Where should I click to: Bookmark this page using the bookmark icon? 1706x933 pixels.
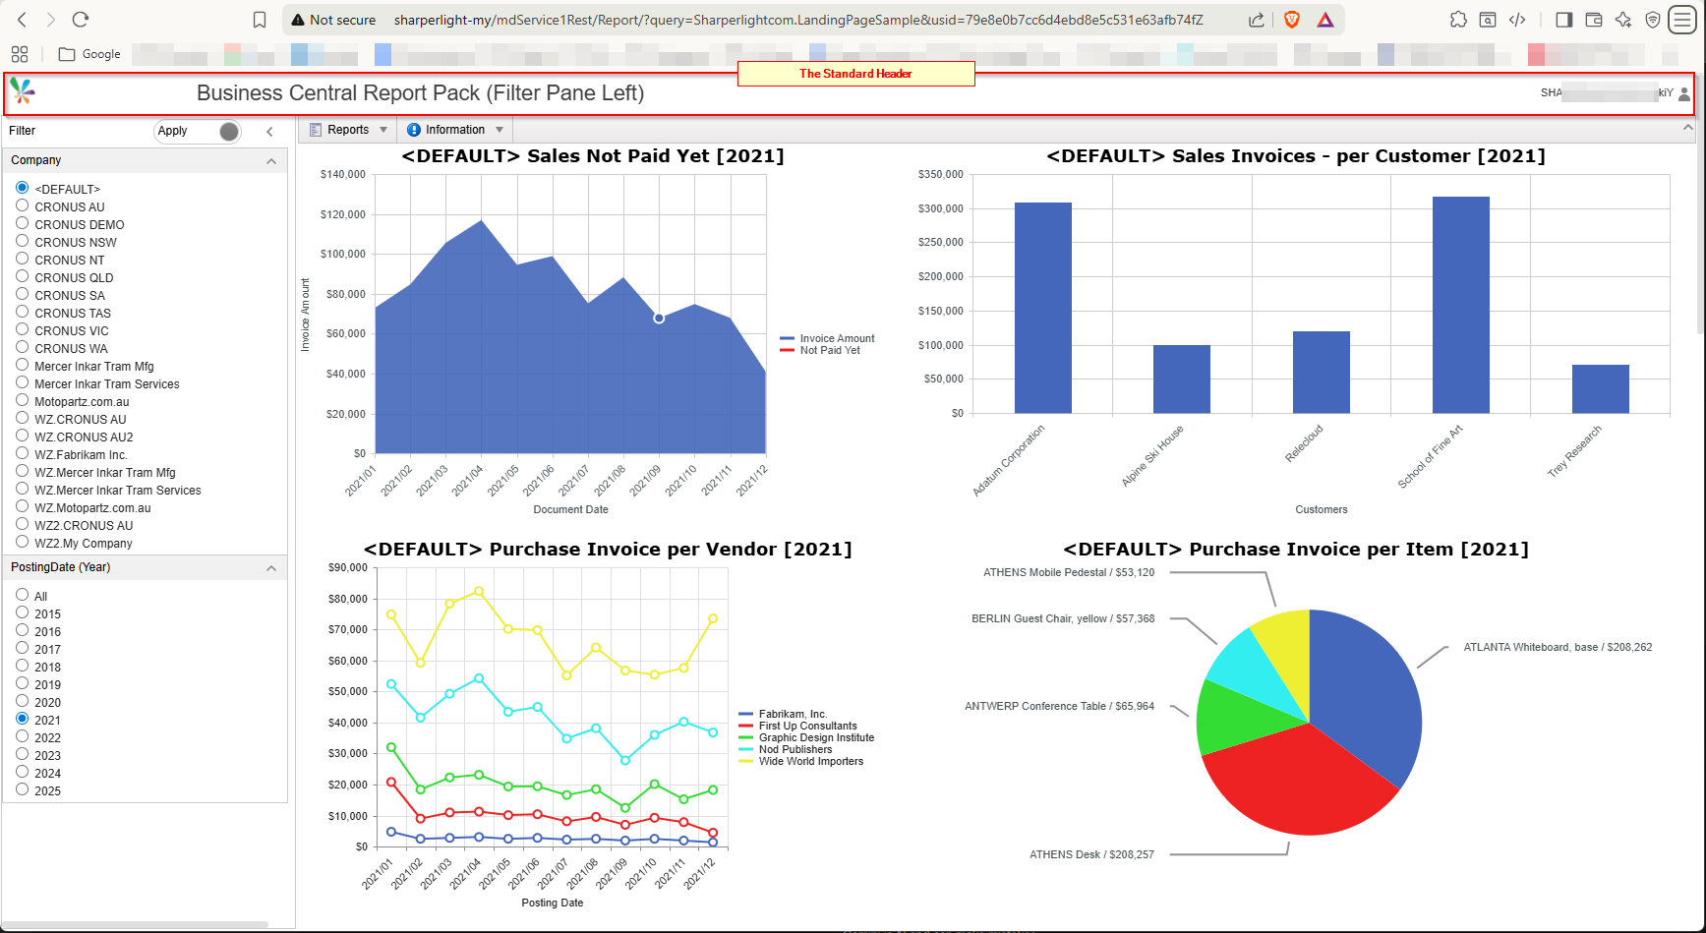click(x=260, y=20)
